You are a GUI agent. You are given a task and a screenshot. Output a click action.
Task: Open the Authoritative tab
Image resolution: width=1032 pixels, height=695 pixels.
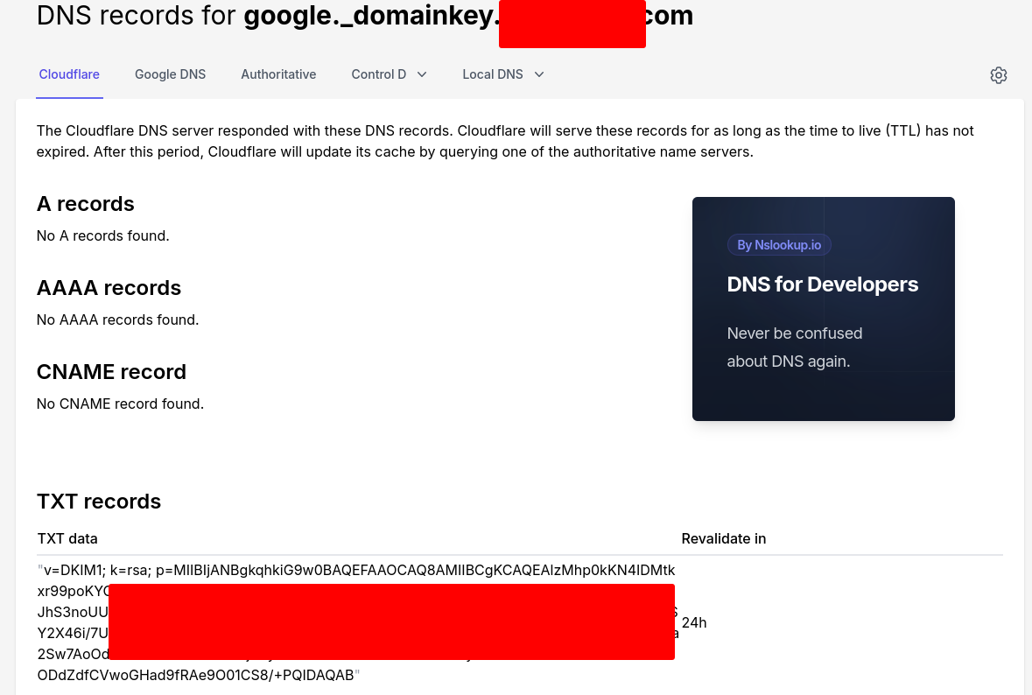click(278, 74)
